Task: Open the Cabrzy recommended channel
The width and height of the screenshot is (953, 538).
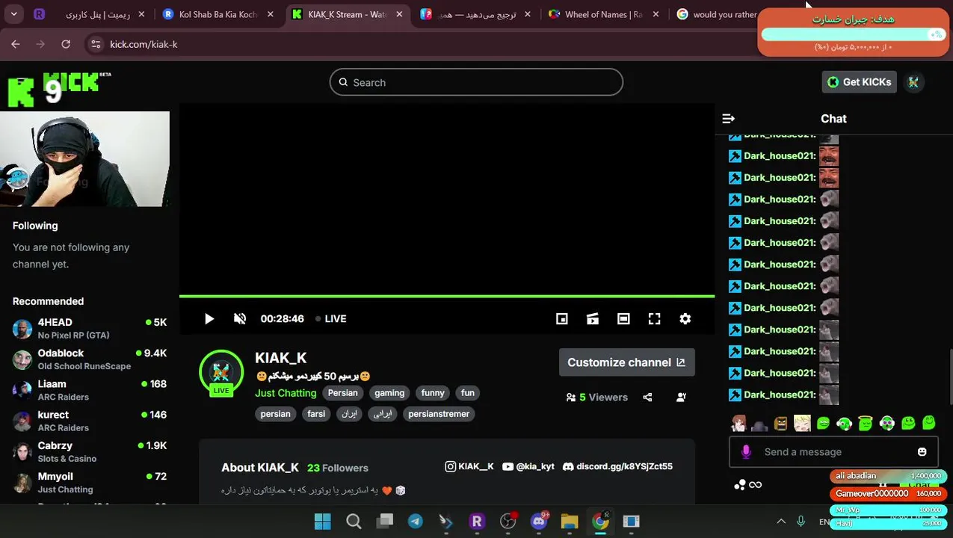Action: click(90, 451)
